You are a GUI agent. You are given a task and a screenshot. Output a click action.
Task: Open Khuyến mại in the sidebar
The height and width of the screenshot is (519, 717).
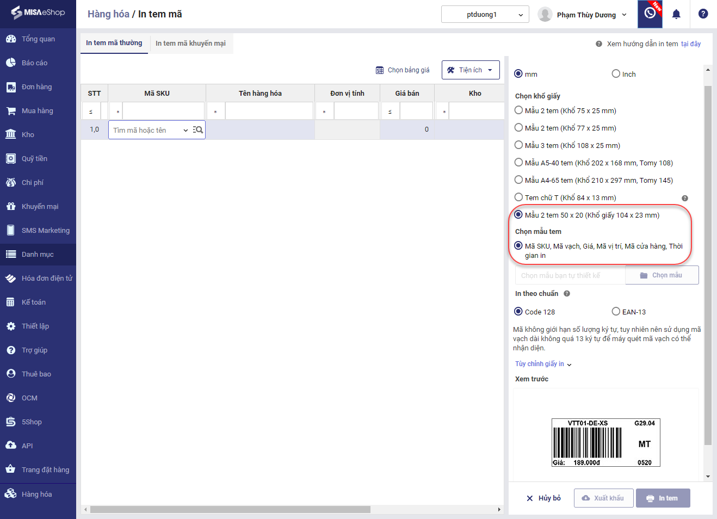coord(39,207)
